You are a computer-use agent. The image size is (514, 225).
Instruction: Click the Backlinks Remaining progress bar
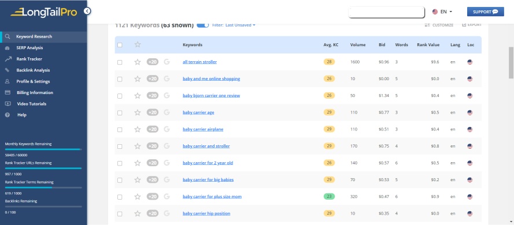click(43, 207)
